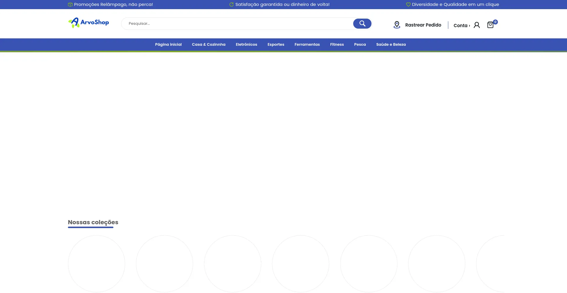
Task: Open the Casa & Cozinha category
Action: (x=208, y=45)
